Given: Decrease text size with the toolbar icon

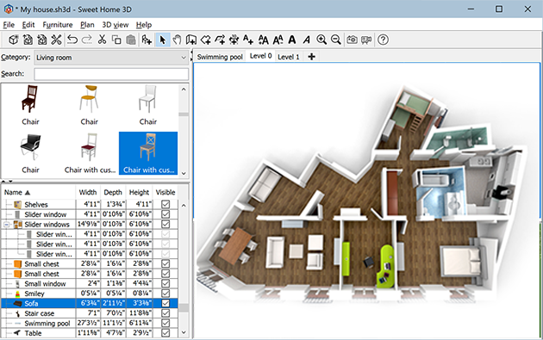Looking at the screenshot, I should 278,40.
